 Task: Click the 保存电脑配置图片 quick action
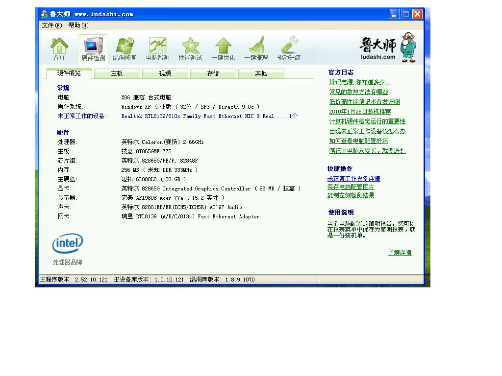[x=351, y=187]
